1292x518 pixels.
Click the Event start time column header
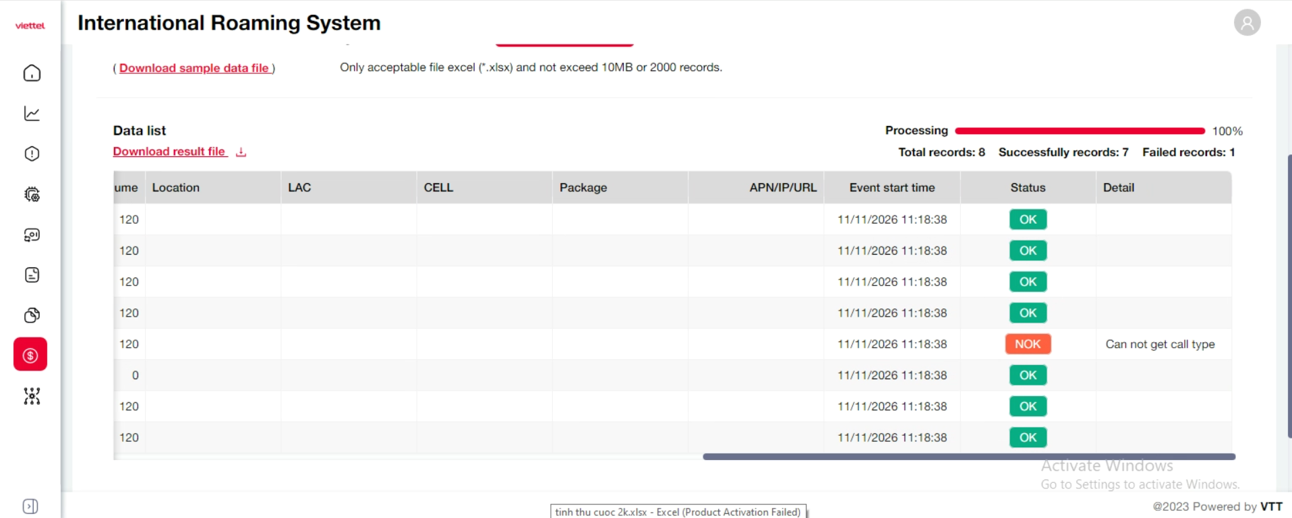(x=891, y=188)
